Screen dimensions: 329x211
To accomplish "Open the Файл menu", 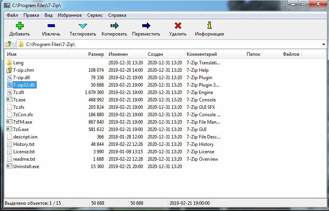I will [12, 15].
